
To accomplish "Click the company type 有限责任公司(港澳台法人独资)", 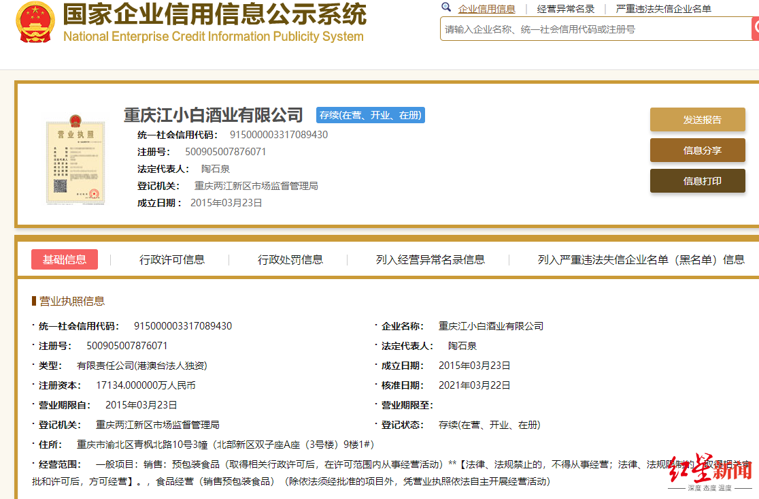I will pos(142,366).
